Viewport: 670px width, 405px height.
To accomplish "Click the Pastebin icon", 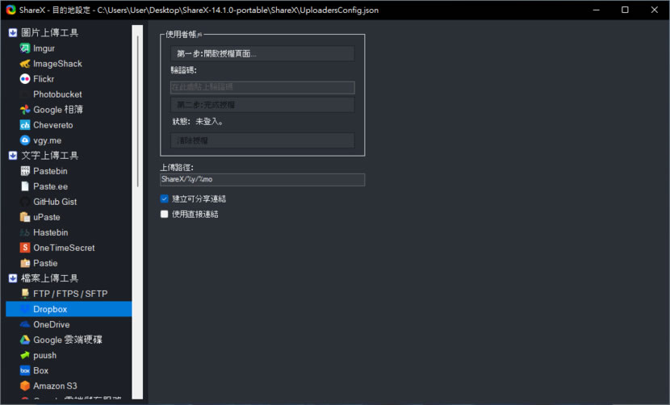I will [25, 171].
